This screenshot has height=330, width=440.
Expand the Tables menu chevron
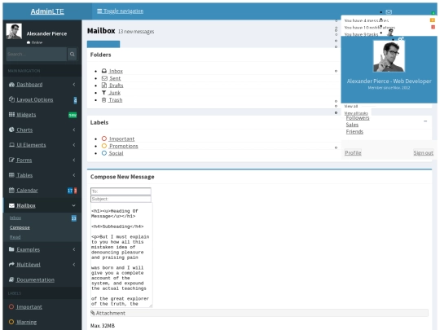pyautogui.click(x=74, y=175)
